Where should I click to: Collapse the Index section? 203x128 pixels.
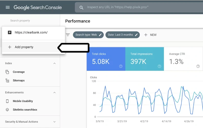55,63
